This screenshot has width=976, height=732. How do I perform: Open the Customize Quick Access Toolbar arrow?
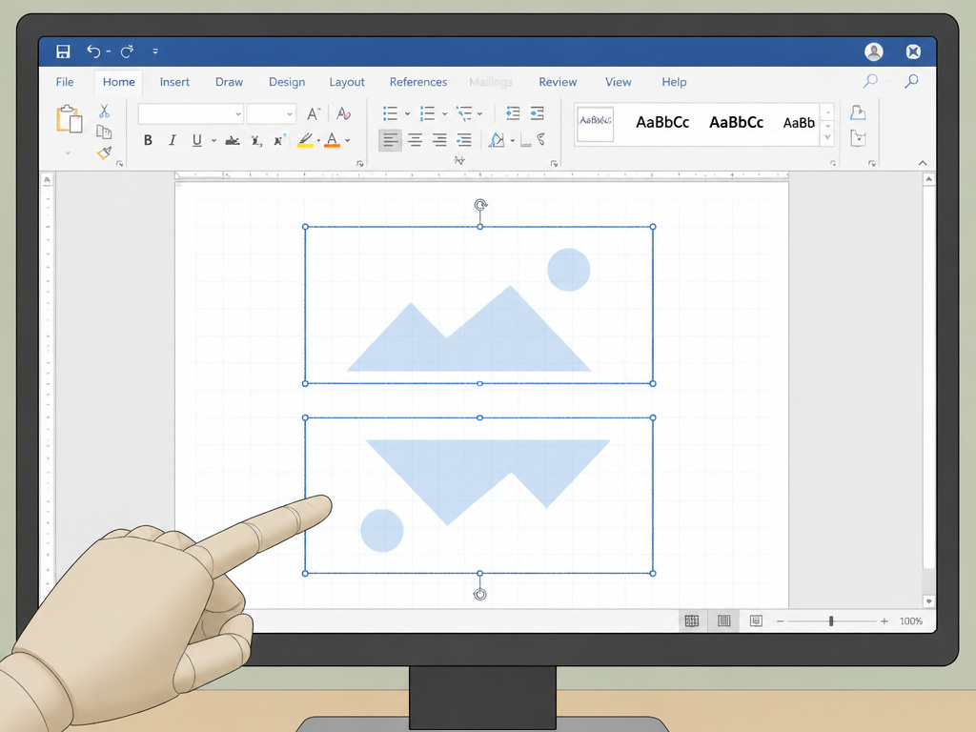click(155, 51)
